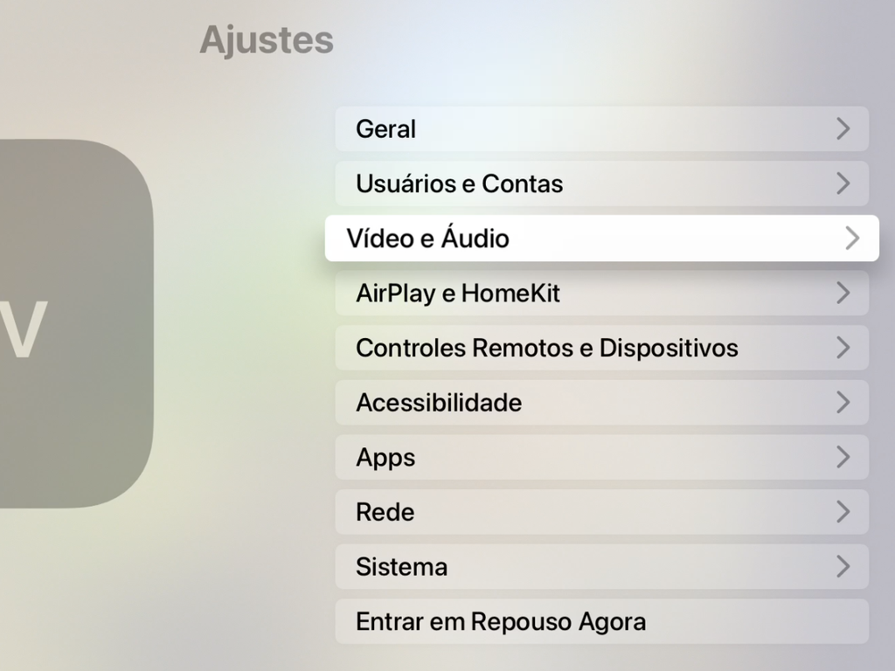Screen dimensions: 895x671
Task: Open Acessibilidade settings
Action: coord(601,403)
